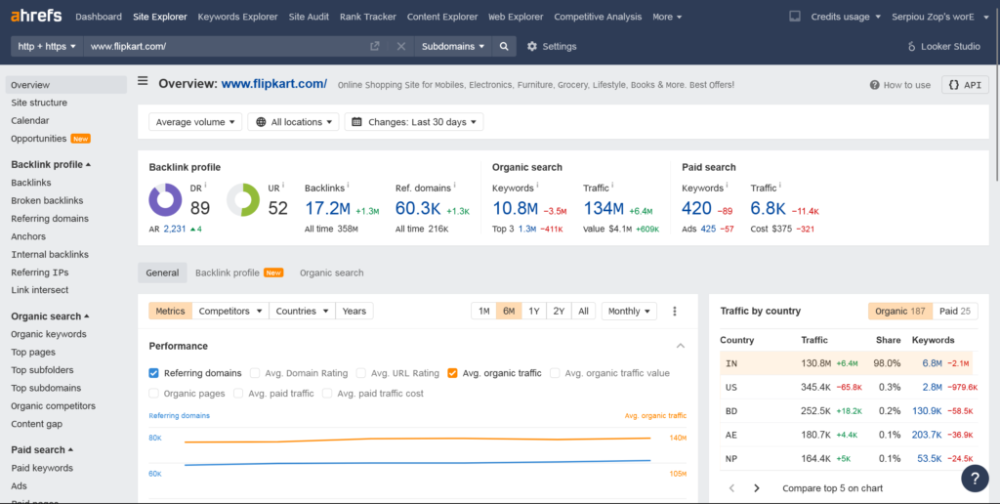This screenshot has width=1000, height=504.
Task: Click the DR info icon
Action: pos(205,185)
